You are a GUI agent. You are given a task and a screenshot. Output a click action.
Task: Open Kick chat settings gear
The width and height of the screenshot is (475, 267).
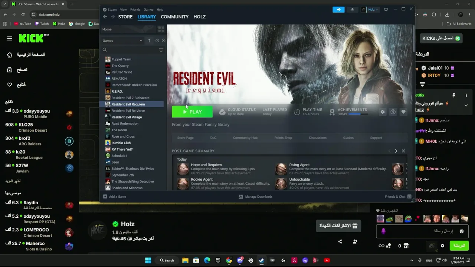(x=442, y=245)
